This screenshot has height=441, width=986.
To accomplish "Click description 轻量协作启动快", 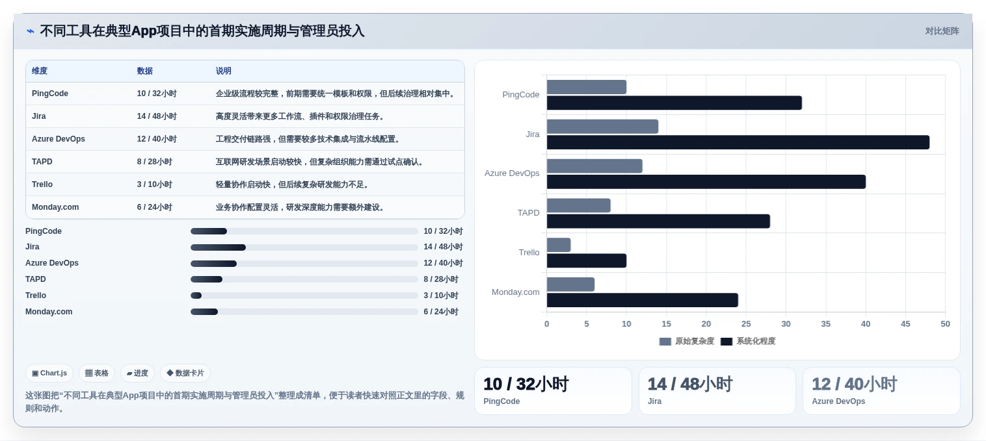I will tap(293, 184).
